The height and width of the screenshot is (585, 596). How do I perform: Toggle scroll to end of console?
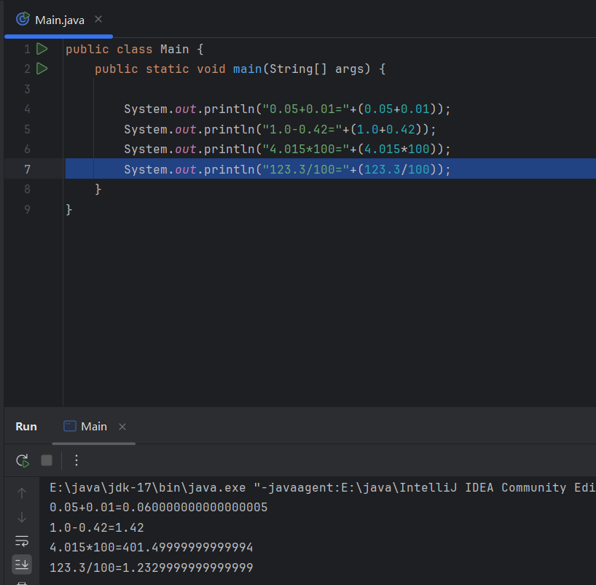pyautogui.click(x=22, y=564)
